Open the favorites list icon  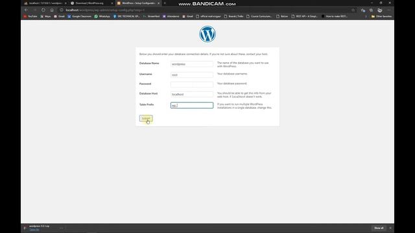(x=363, y=10)
